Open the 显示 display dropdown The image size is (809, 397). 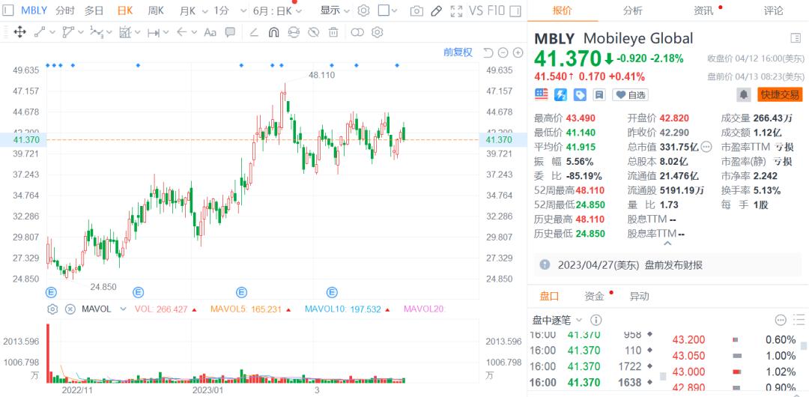pos(334,10)
